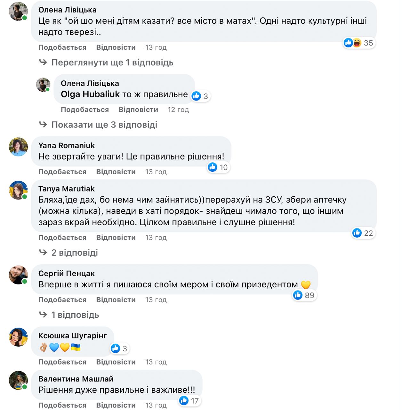This screenshot has width=402, height=410.
Task: Click the 89 likes reaction icon
Action: click(298, 295)
